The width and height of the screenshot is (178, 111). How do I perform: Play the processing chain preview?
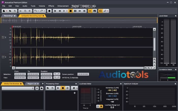pos(58,88)
